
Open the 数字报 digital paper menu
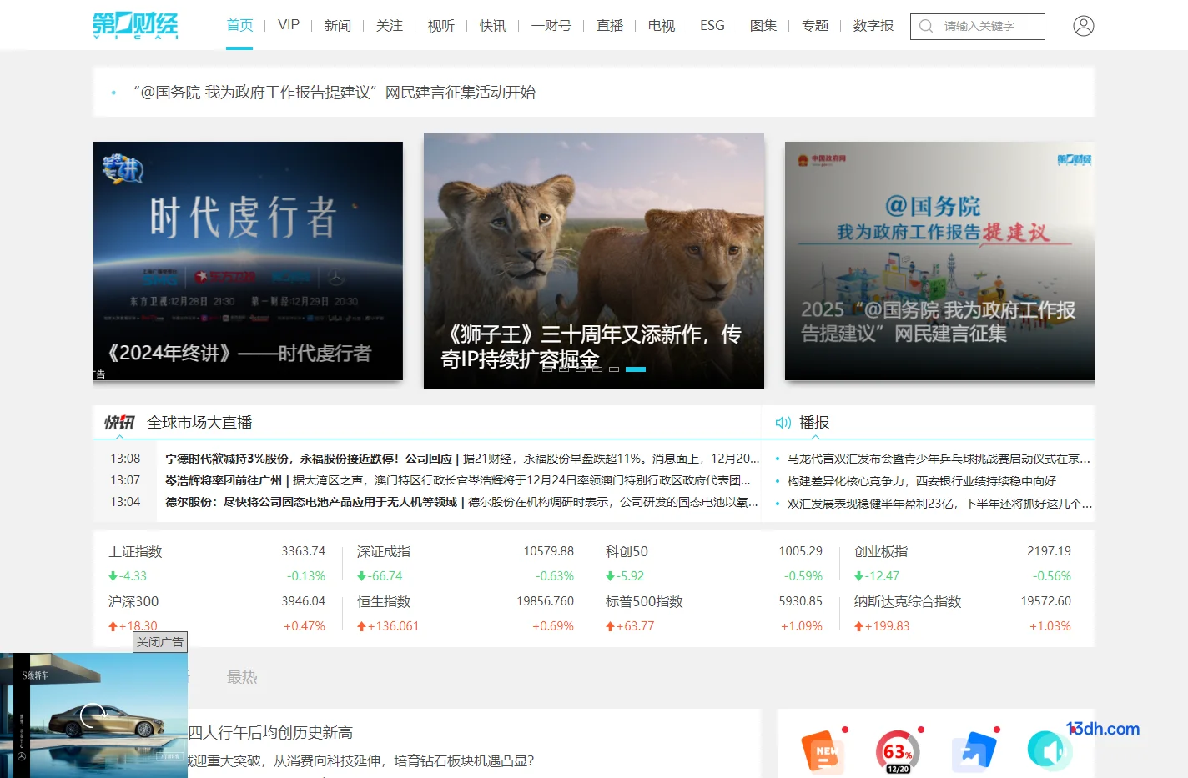[873, 25]
